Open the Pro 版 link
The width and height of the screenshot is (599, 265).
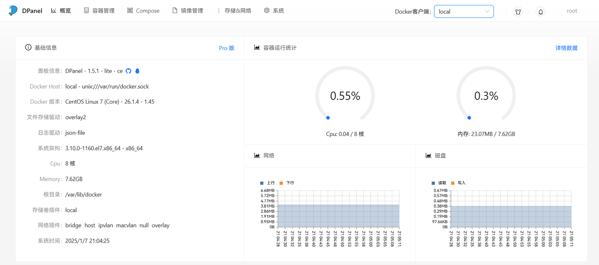tap(226, 48)
